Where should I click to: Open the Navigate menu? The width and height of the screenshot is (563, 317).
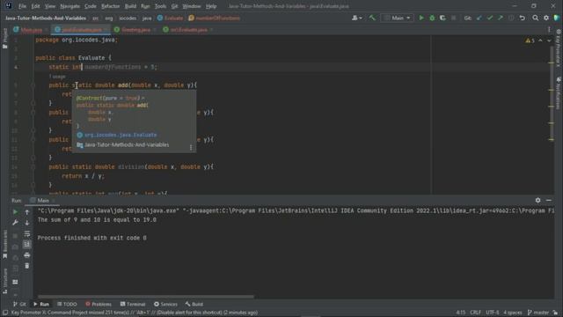tap(70, 6)
